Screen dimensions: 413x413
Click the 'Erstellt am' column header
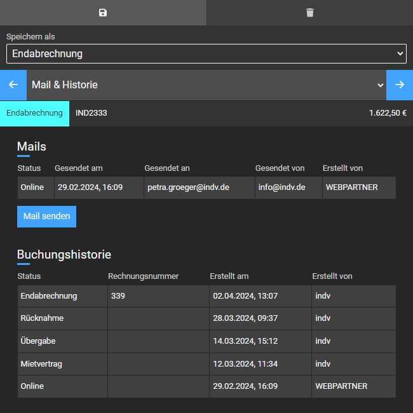point(229,276)
